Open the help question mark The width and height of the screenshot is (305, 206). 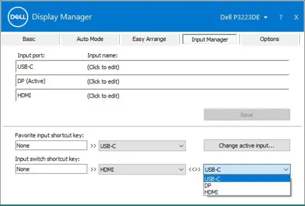[x=281, y=17]
